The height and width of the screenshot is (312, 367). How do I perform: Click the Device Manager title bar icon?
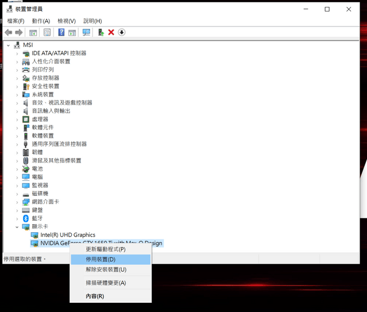click(x=10, y=9)
